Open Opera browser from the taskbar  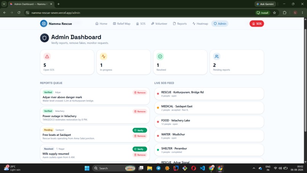193,168
